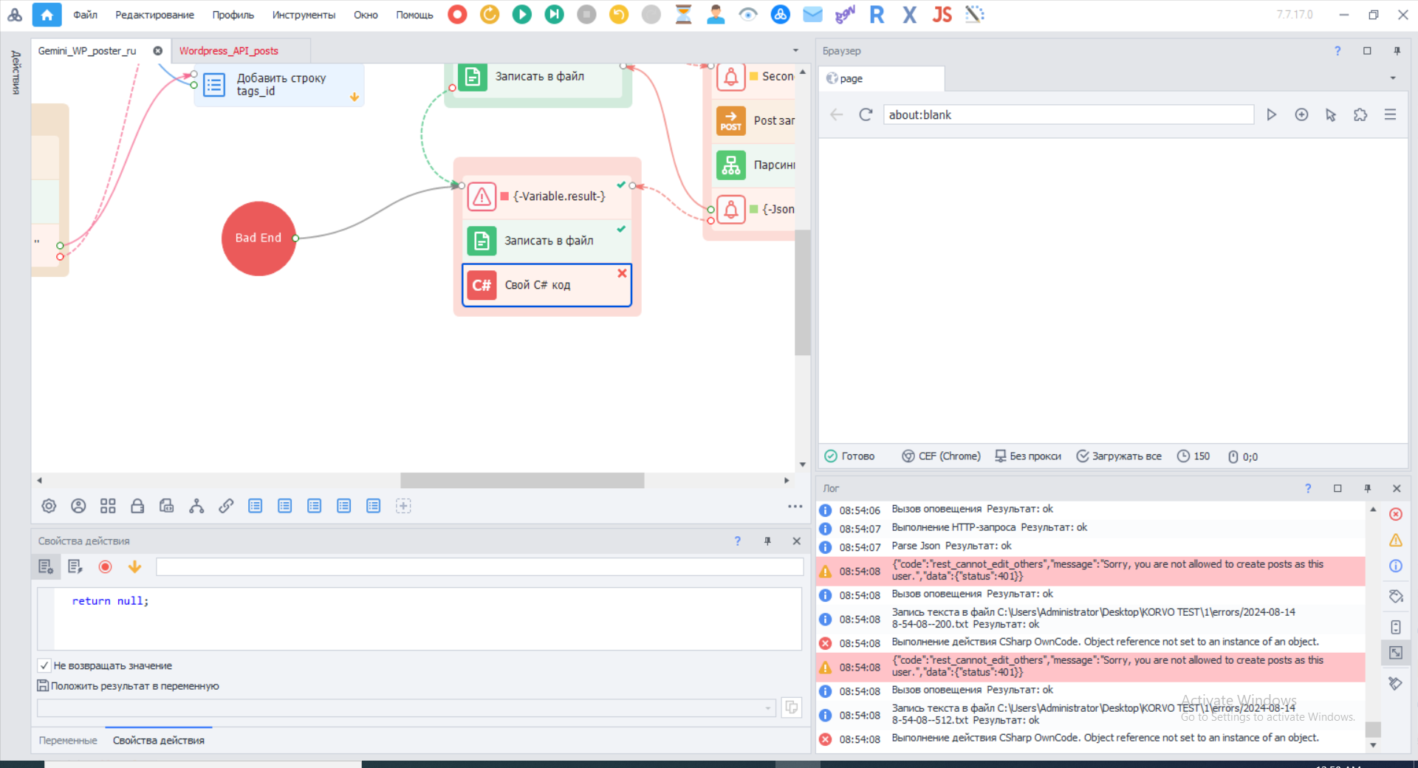Click the canvas vertical scrollbar thumb
This screenshot has width=1418, height=768.
[802, 292]
